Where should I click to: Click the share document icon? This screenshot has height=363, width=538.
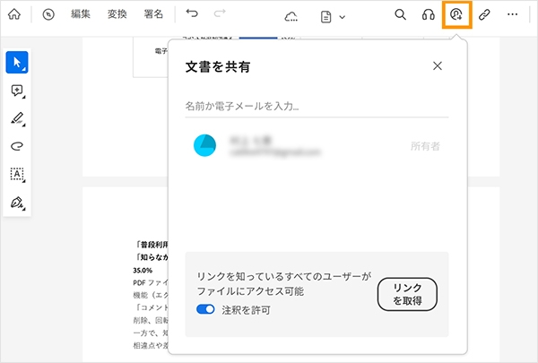[x=457, y=15]
